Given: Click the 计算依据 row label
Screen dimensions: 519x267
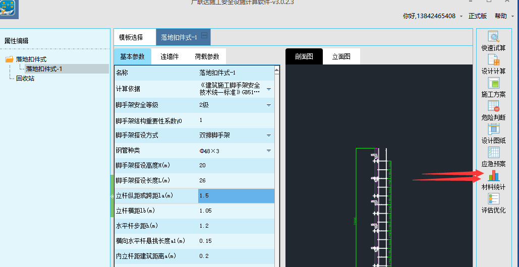Looking at the screenshot, I should click(128, 89).
